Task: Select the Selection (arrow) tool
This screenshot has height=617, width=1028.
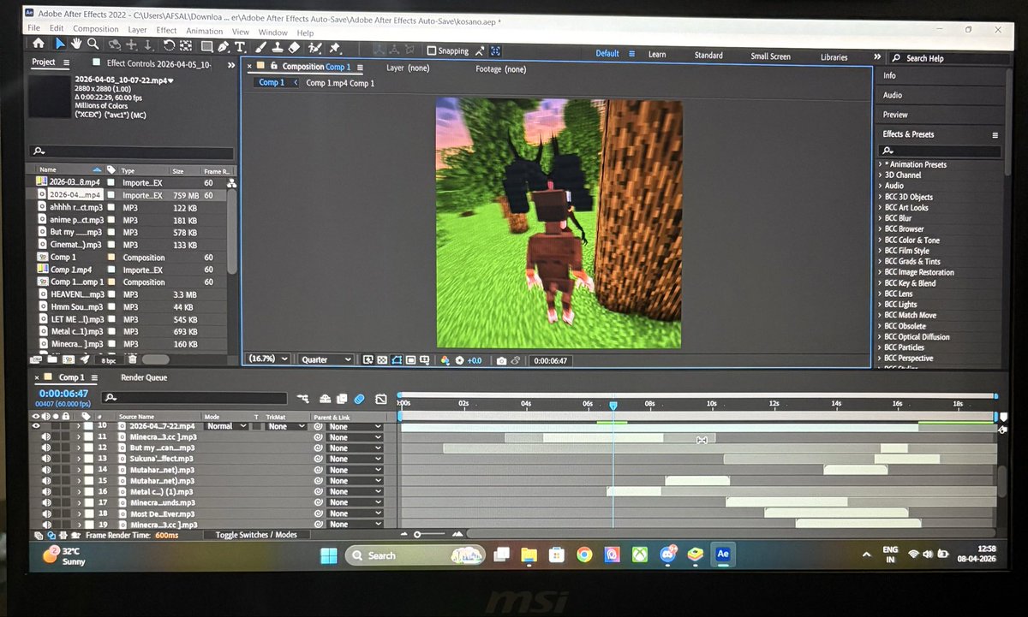Action: click(x=60, y=44)
